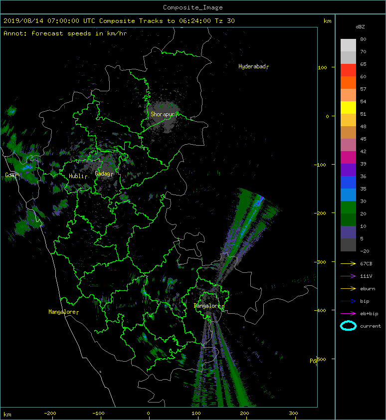Viewport: 386px width, 420px height.
Task: Click the blue bip arrow symbol
Action: click(348, 301)
